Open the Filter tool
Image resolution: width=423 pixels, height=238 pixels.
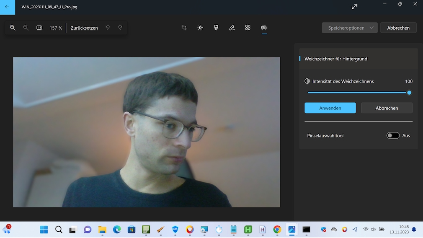[x=216, y=28]
